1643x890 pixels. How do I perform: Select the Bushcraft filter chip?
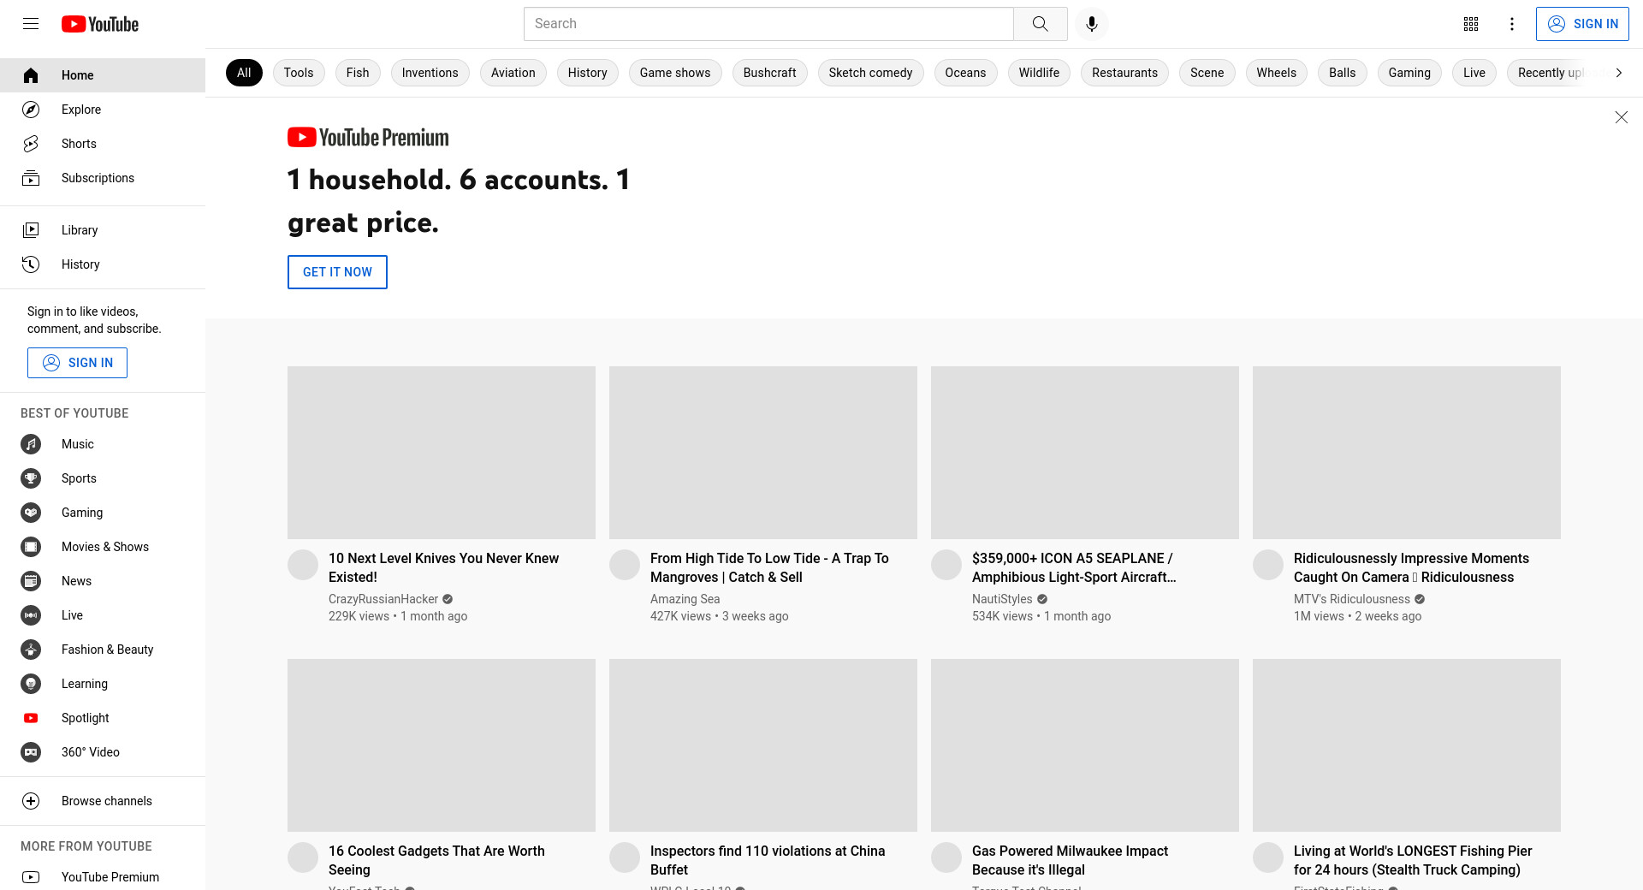pos(770,73)
